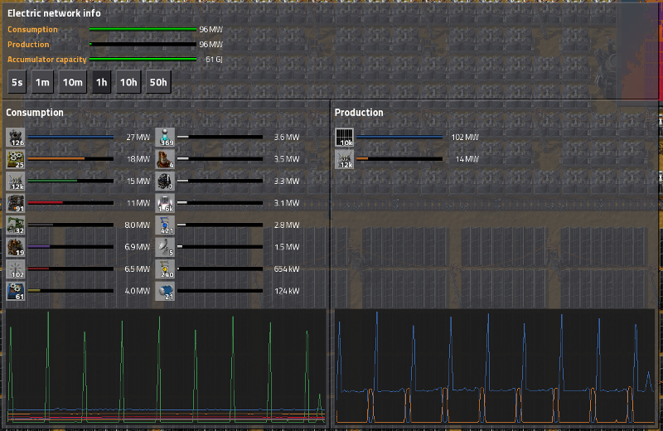Switch the time range to 5s
The width and height of the screenshot is (663, 431).
coord(17,82)
